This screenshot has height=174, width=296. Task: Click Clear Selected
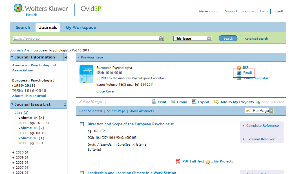[x=90, y=111]
